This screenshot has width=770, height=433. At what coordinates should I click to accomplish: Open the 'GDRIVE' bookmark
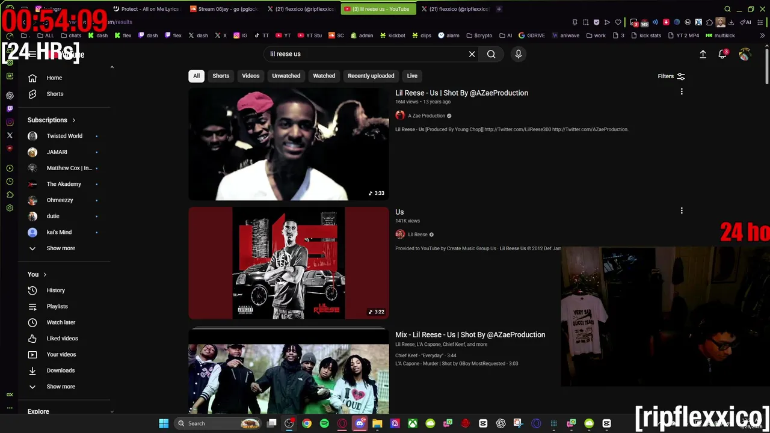click(532, 35)
